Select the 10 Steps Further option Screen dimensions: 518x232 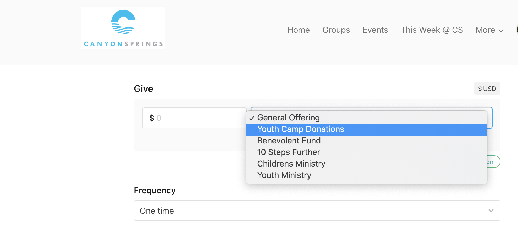289,152
